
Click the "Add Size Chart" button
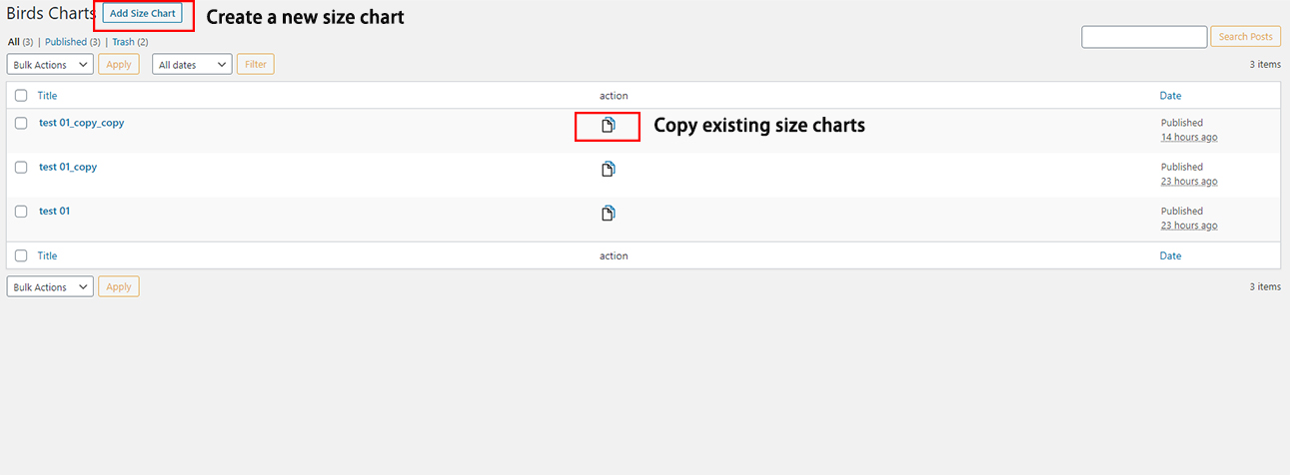click(x=142, y=14)
